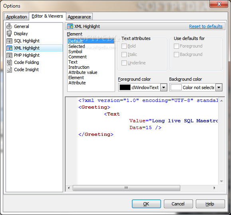Select Text in Element list

pos(91,62)
